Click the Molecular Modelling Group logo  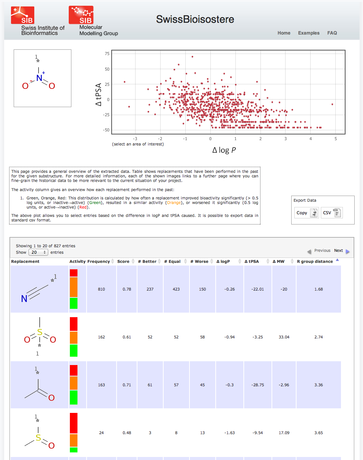click(93, 21)
